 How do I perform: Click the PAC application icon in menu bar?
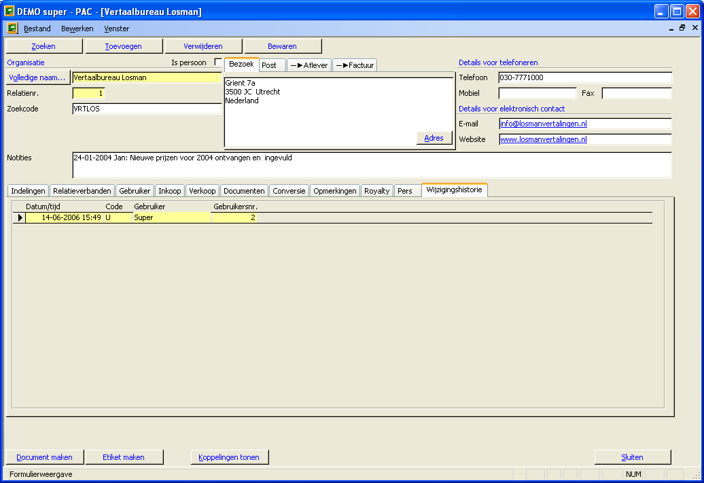12,29
